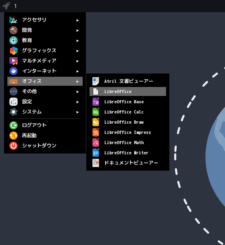Image resolution: width=225 pixels, height=245 pixels.
Task: Expand the システム submenu arrow
Action: [77, 112]
